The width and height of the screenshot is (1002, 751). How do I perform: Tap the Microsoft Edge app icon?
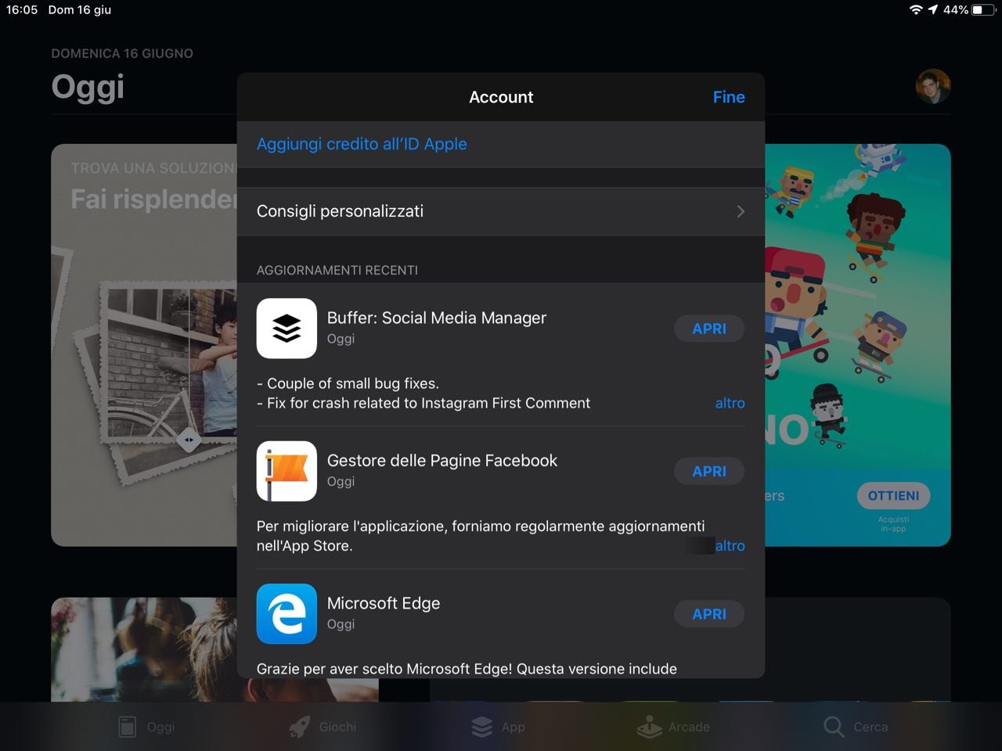click(x=287, y=614)
